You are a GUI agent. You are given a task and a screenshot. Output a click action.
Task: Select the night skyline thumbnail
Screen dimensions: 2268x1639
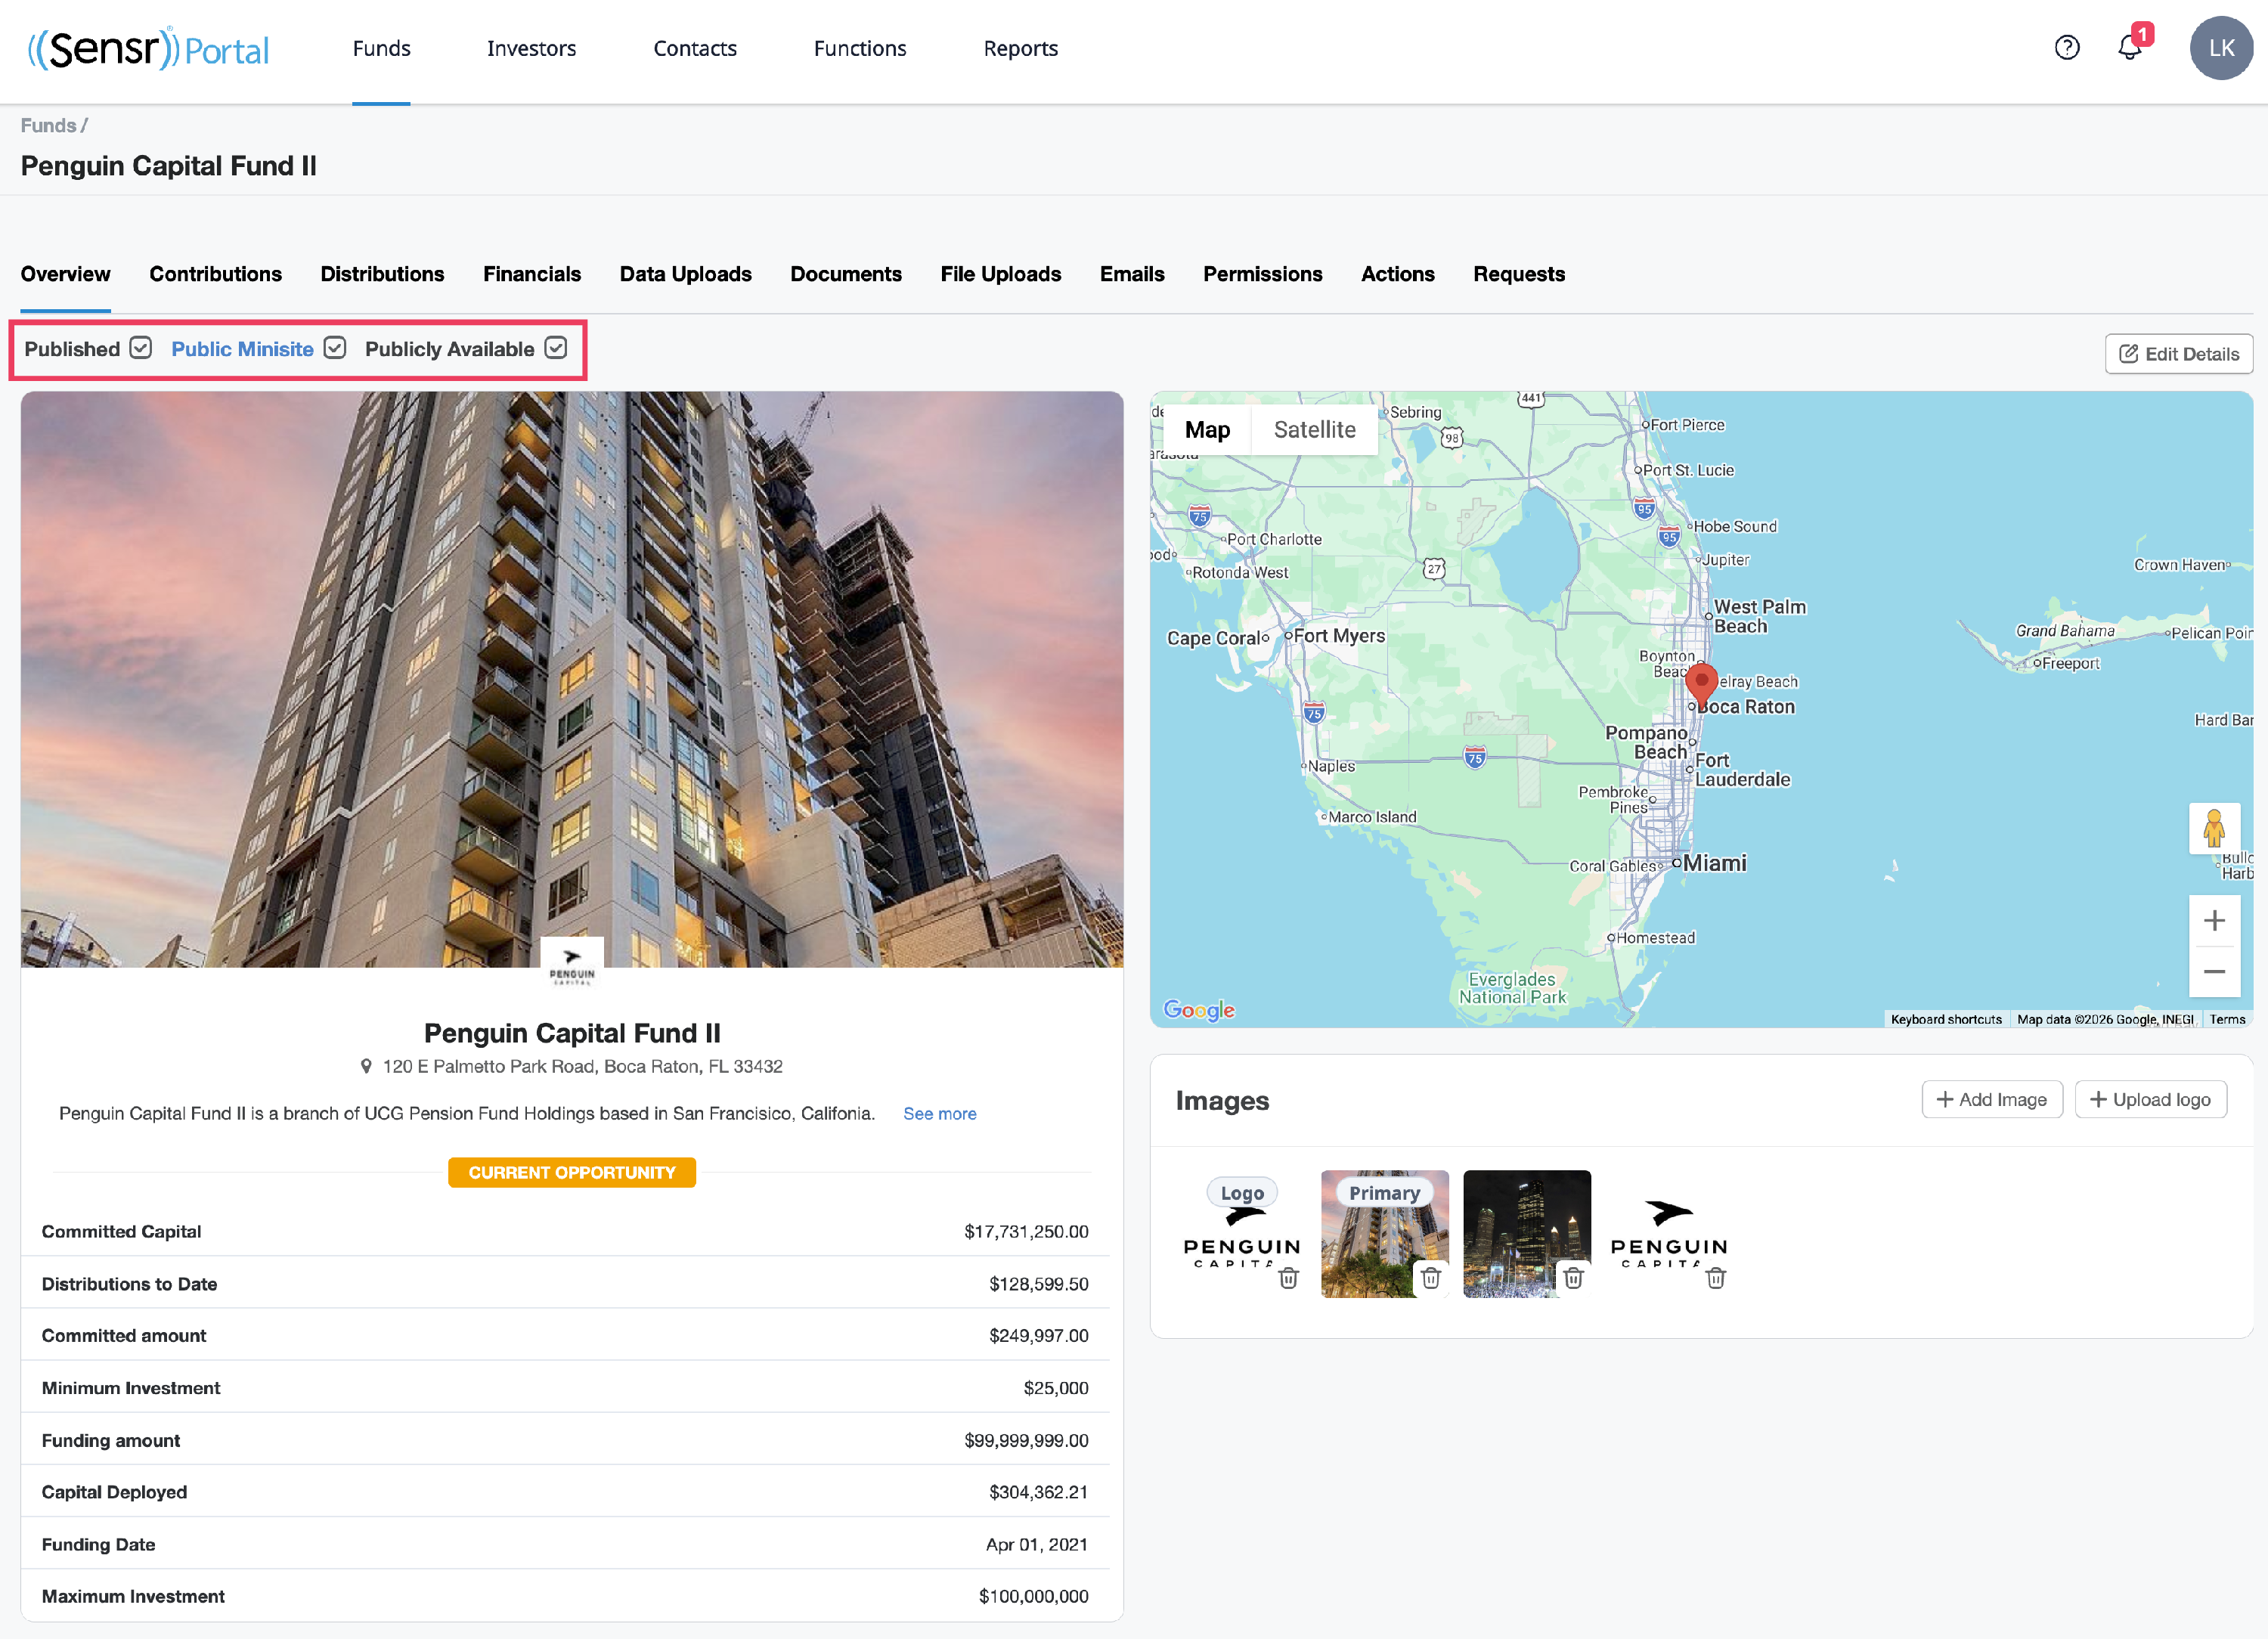click(1527, 1234)
